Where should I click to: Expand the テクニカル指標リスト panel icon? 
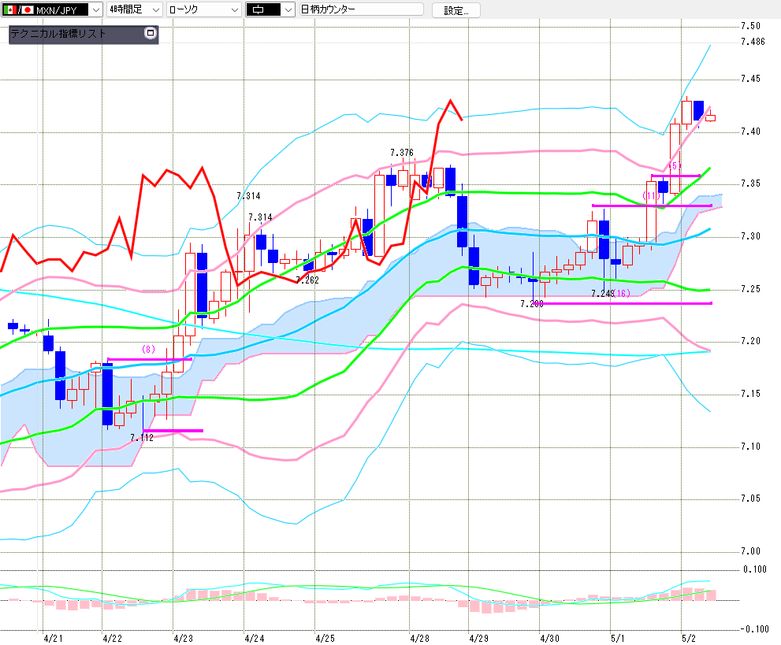(x=150, y=33)
